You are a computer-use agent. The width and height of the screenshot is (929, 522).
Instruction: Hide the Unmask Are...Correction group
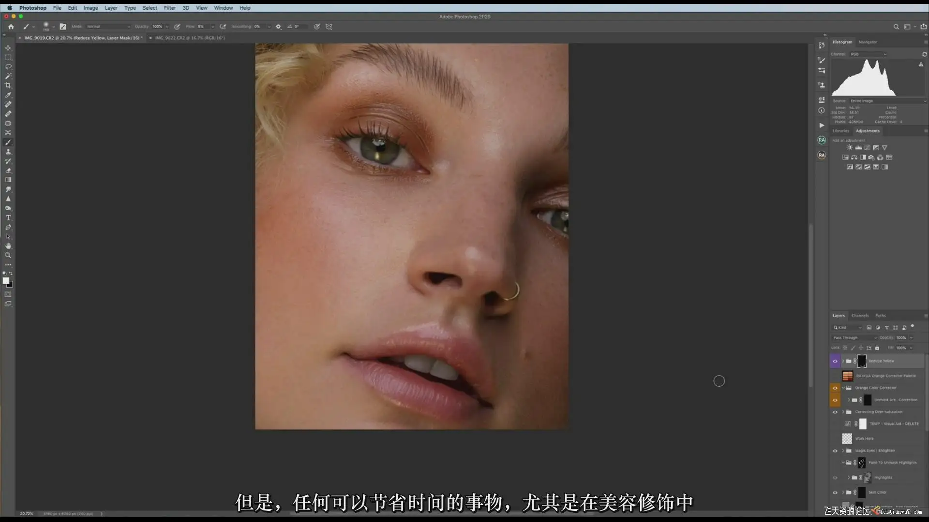pos(835,400)
